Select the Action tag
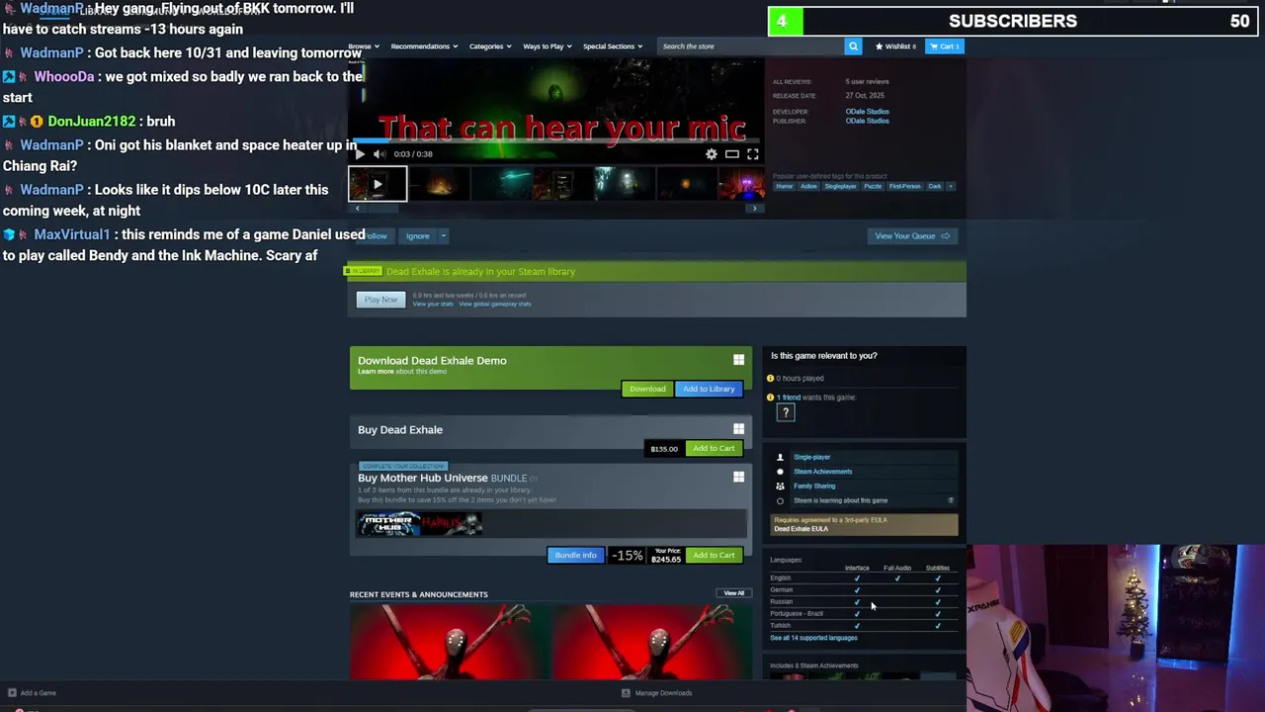The image size is (1265, 712). [x=809, y=186]
